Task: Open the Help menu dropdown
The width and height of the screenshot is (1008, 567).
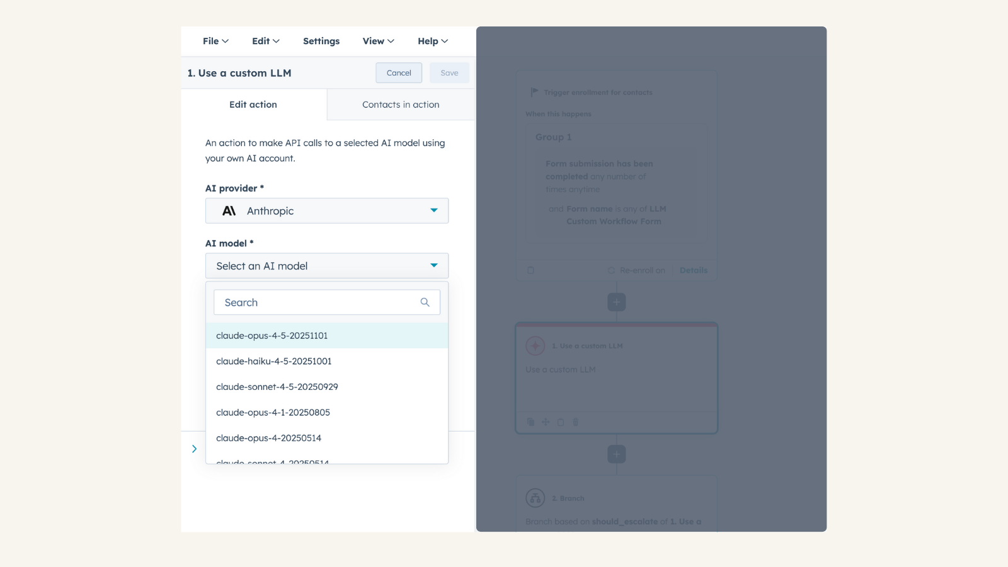Action: click(x=432, y=40)
